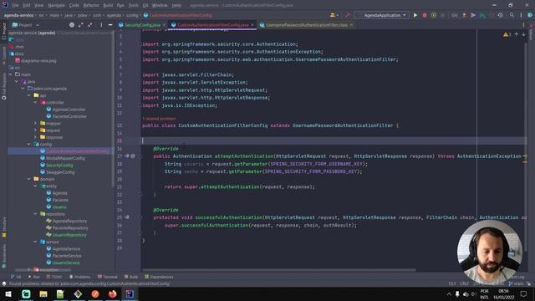The image size is (535, 301).
Task: Collapse all icon in Project panel header
Action: point(90,25)
